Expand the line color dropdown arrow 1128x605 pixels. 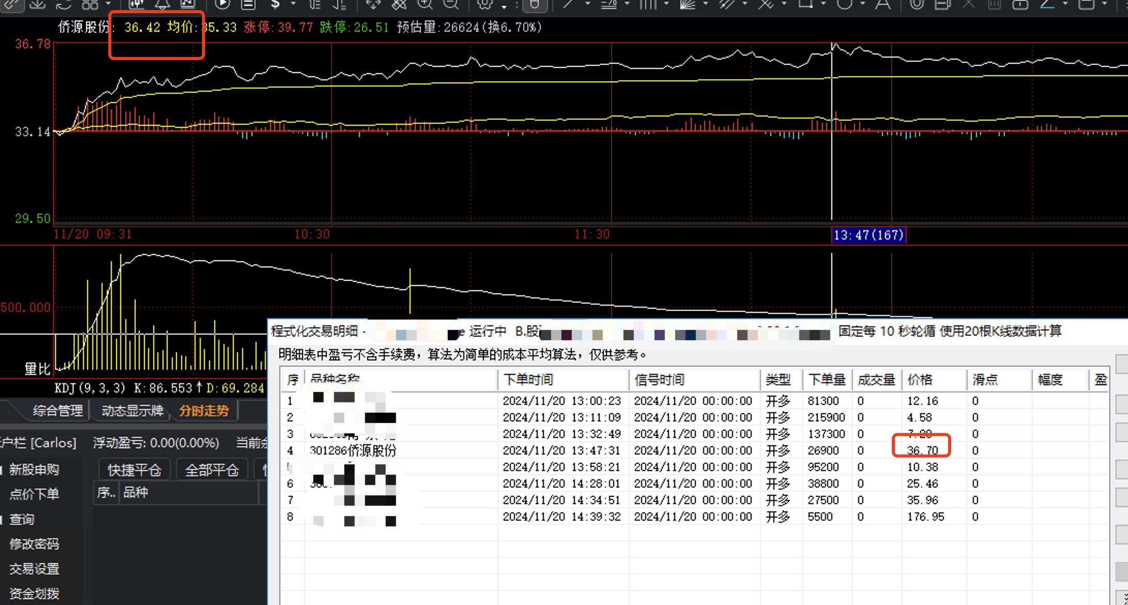(x=1065, y=4)
